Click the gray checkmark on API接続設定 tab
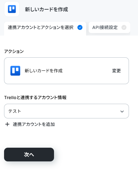138x172 pixels. pyautogui.click(x=124, y=27)
